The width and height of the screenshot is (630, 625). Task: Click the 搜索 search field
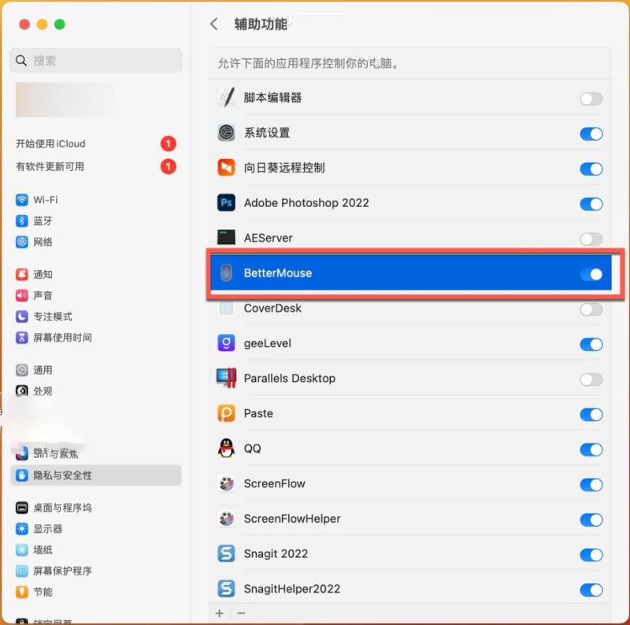click(x=96, y=61)
